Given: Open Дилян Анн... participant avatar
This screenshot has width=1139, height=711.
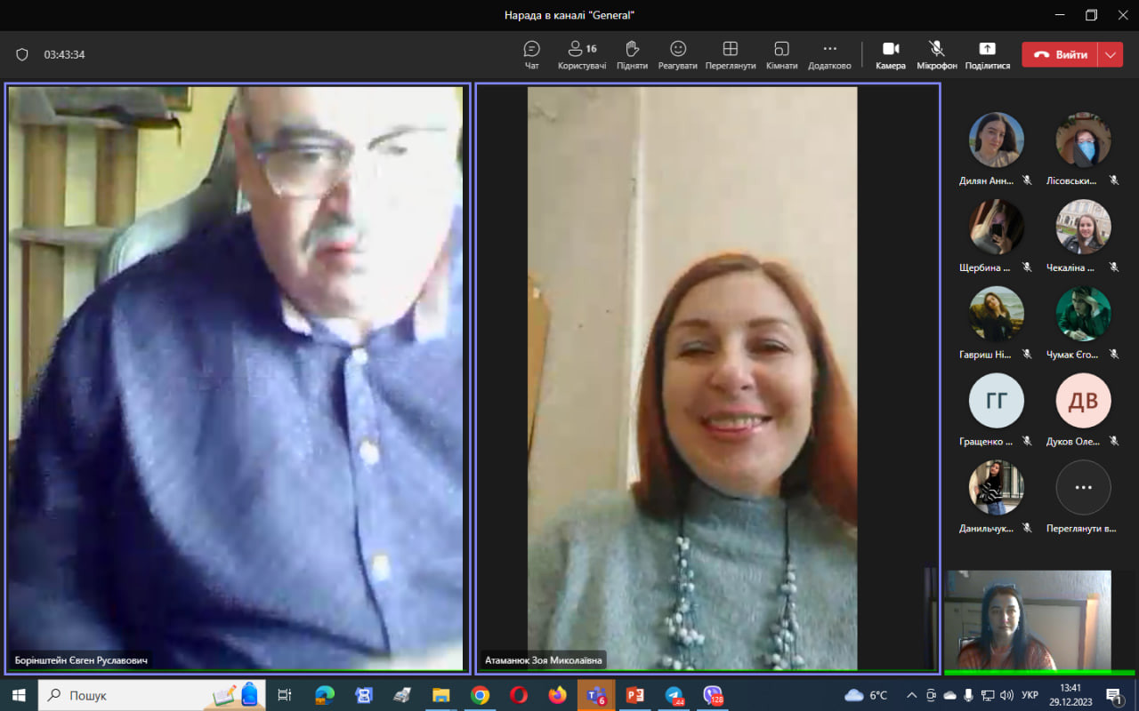Looking at the screenshot, I should point(997,140).
